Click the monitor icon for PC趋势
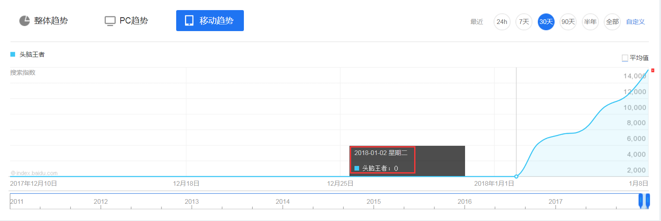The width and height of the screenshot is (661, 221). coord(110,21)
